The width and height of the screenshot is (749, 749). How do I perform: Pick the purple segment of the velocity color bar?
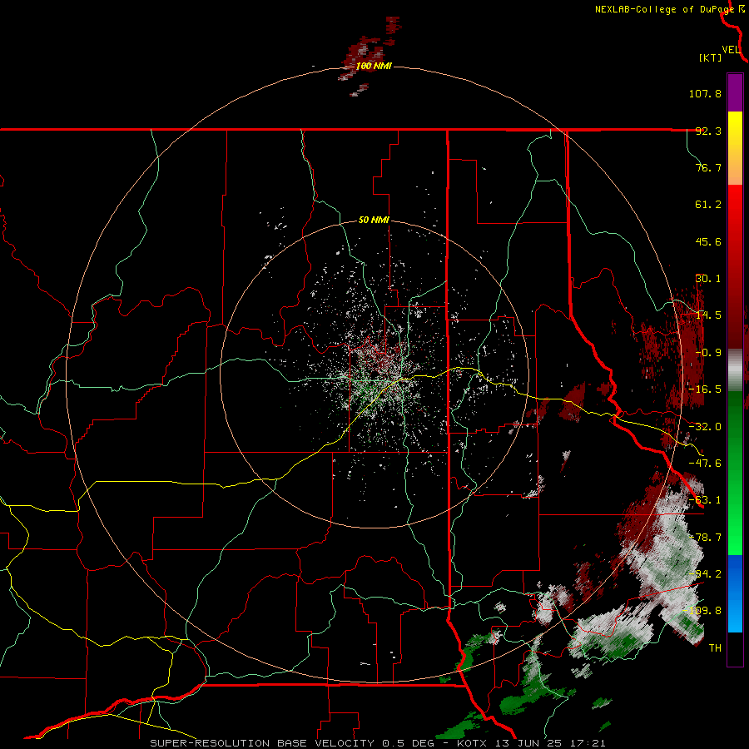[x=735, y=92]
